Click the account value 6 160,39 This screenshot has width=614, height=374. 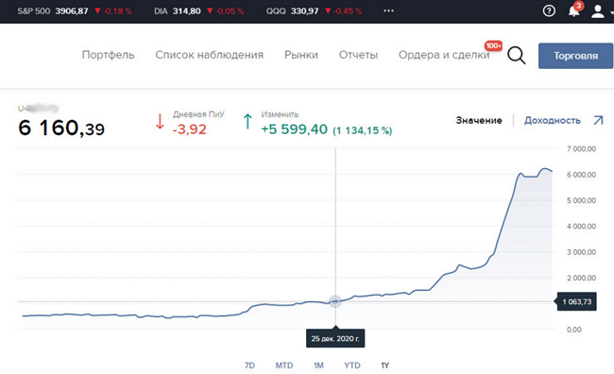coord(61,128)
